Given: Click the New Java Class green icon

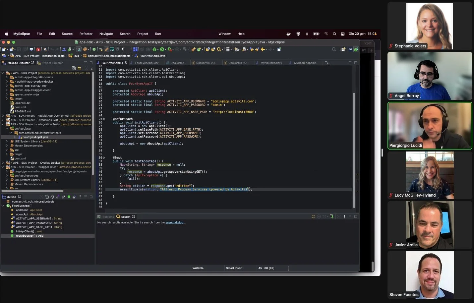Looking at the screenshot, I should pyautogui.click(x=199, y=49).
